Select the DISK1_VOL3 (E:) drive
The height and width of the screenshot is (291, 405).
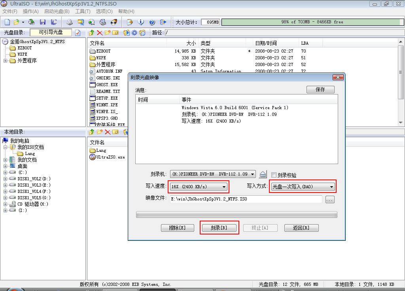point(34,185)
